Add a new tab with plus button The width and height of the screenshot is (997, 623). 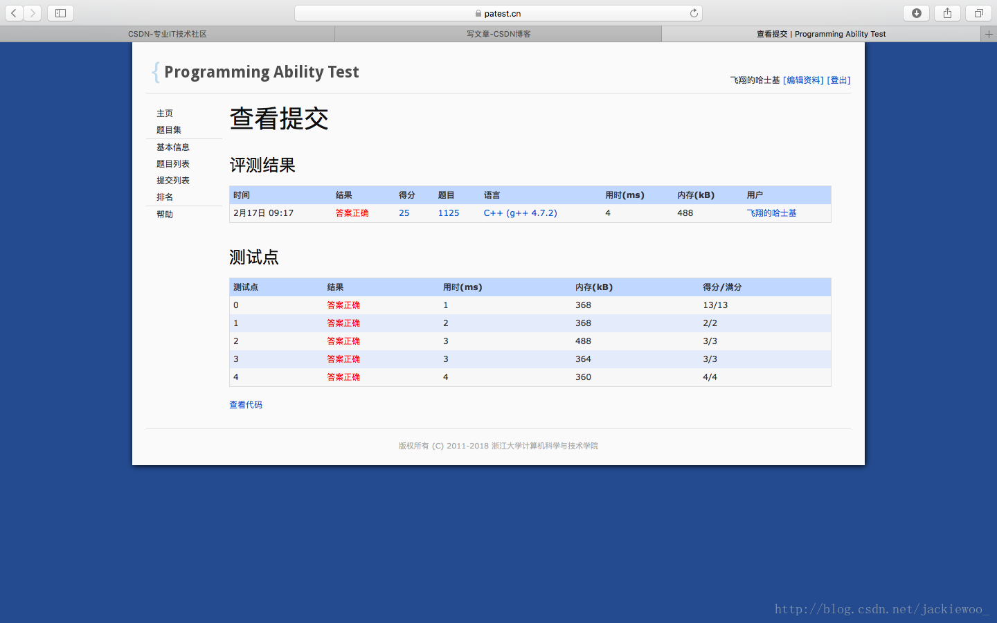tap(989, 34)
